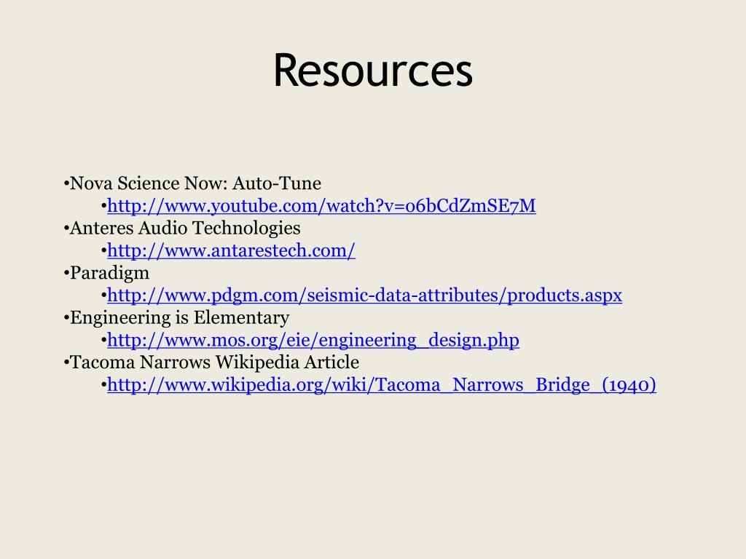Viewport: 746px width, 559px height.
Task: Open the mos.org engineering design link
Action: point(313,341)
